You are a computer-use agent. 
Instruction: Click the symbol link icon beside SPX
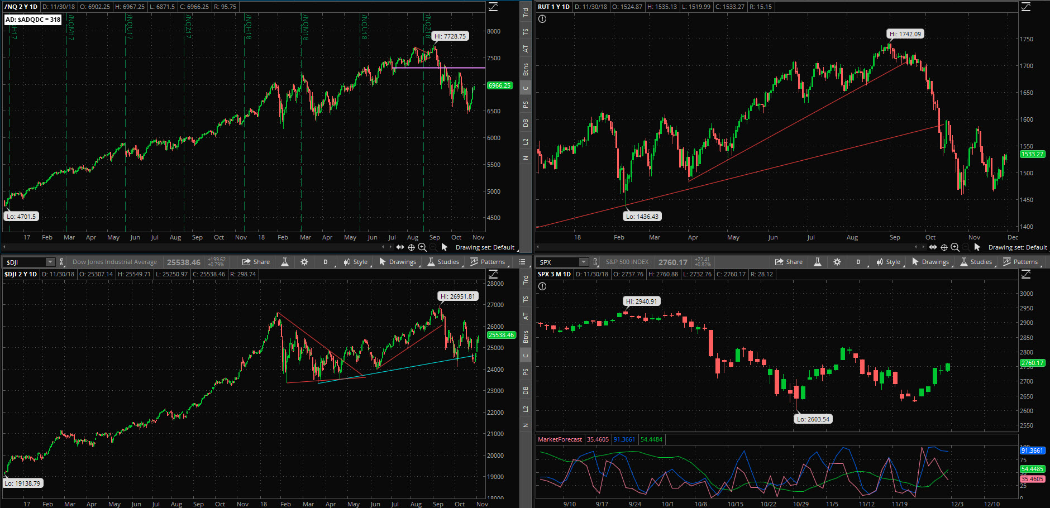[x=595, y=262]
